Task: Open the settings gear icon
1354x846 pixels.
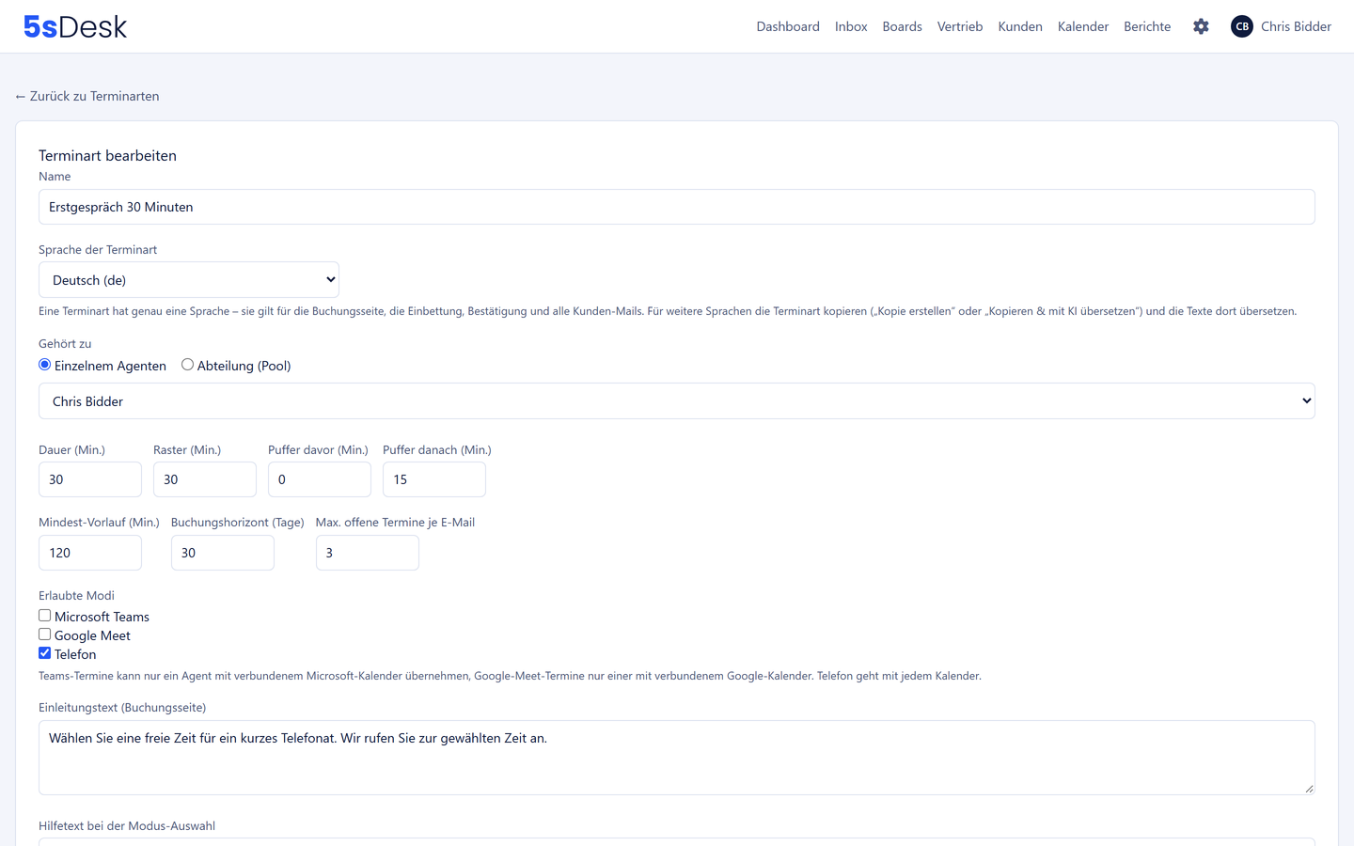Action: (1201, 26)
